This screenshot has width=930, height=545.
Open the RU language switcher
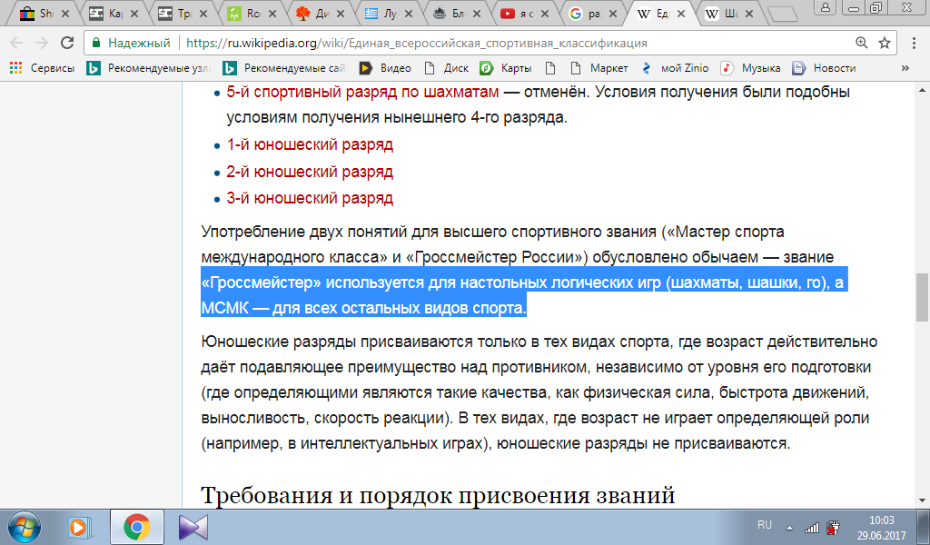[764, 526]
